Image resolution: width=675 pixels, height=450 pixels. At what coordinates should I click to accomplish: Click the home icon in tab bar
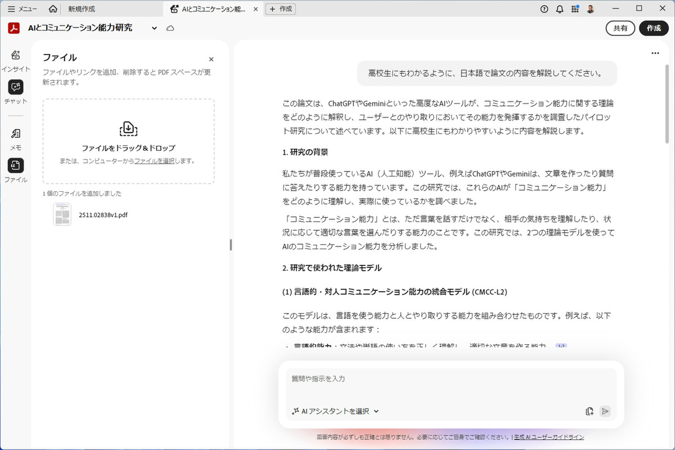click(x=53, y=9)
